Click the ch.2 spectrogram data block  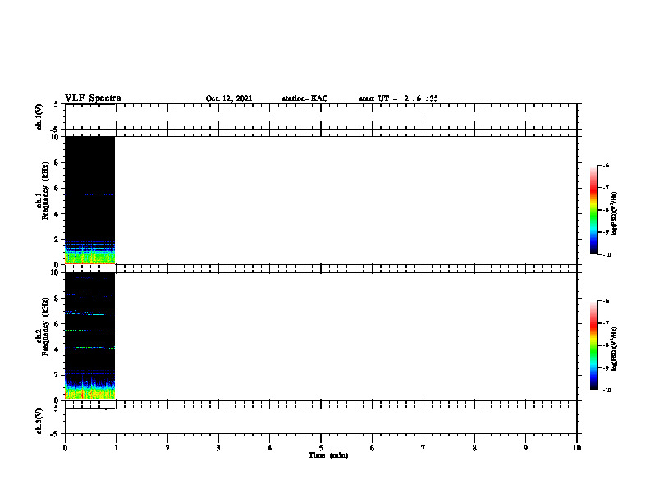(x=90, y=336)
